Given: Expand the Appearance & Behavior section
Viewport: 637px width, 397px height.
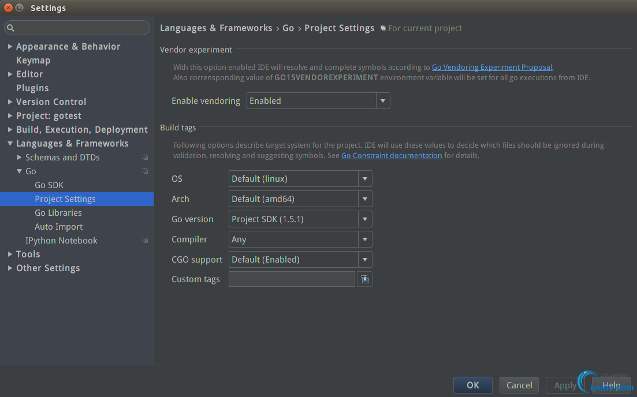Looking at the screenshot, I should 10,47.
